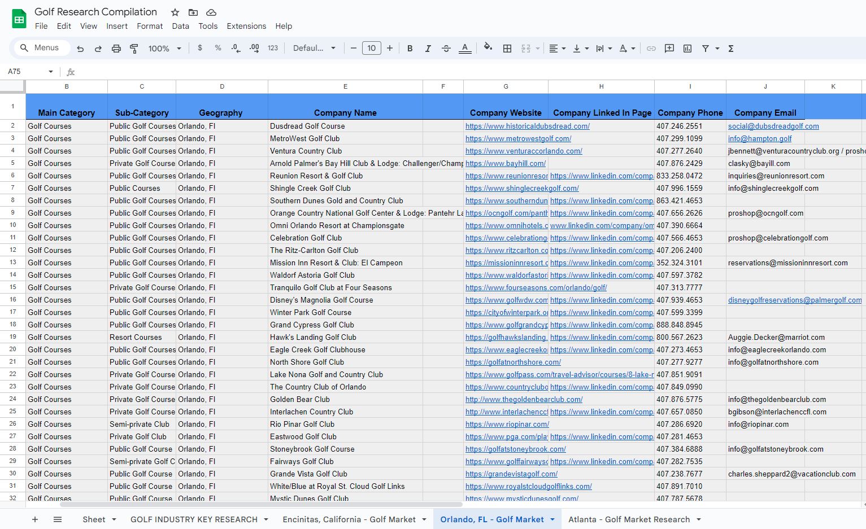The width and height of the screenshot is (866, 529).
Task: Toggle italic formatting
Action: pyautogui.click(x=428, y=49)
